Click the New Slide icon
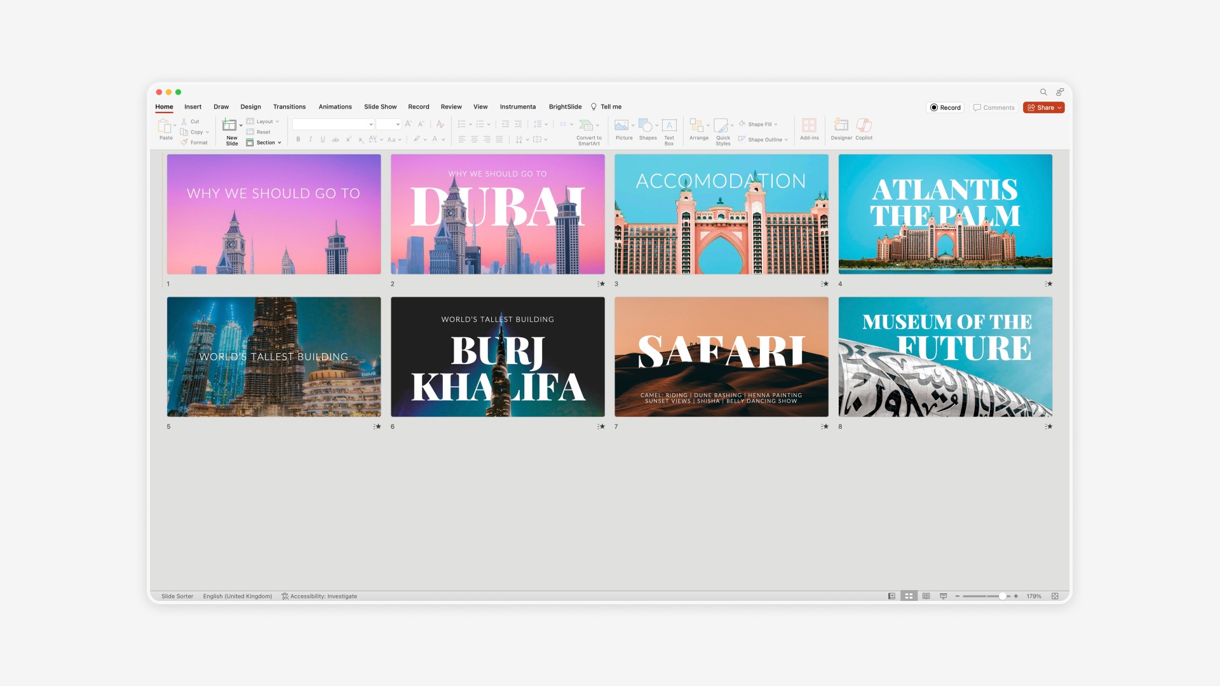Screen dimensions: 1220x686 (x=229, y=126)
